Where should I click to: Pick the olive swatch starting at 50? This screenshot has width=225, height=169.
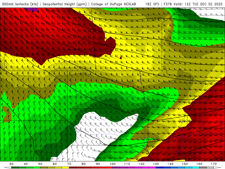[44, 167]
